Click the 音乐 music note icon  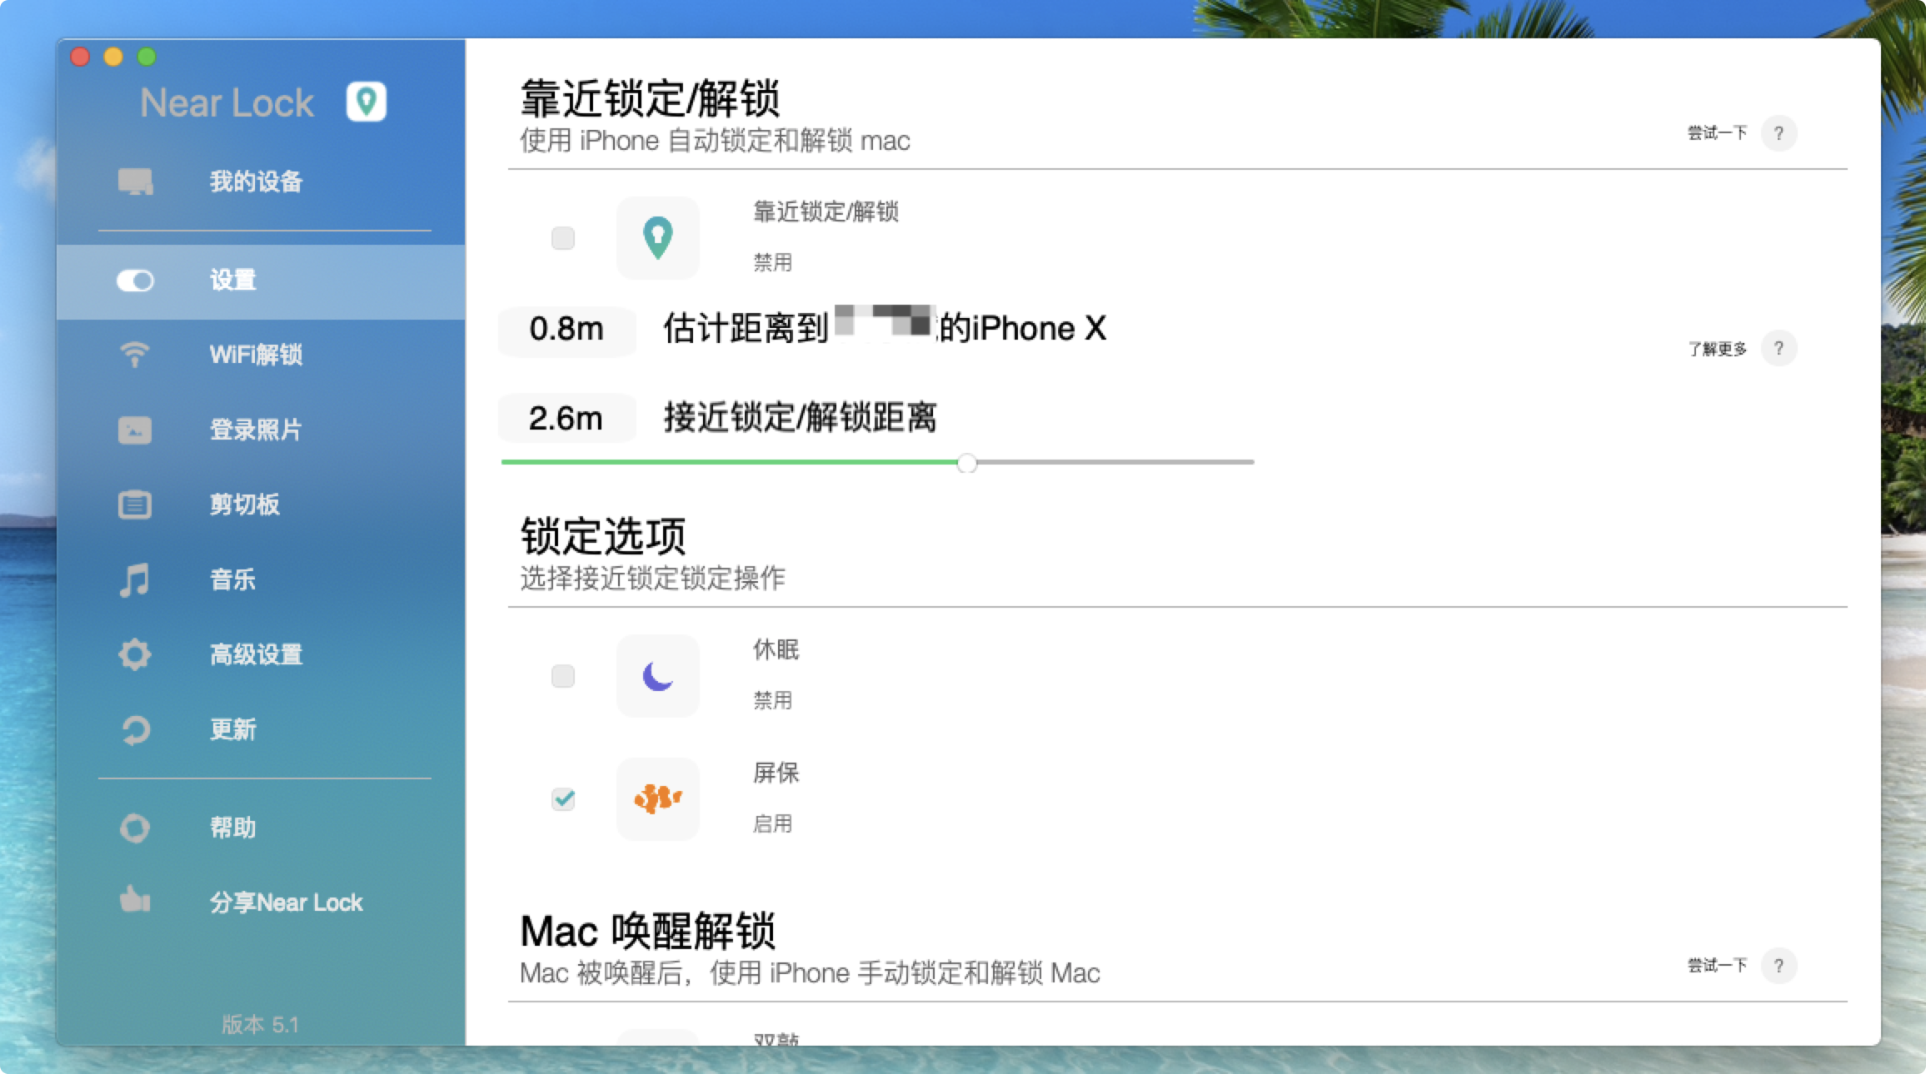point(135,579)
